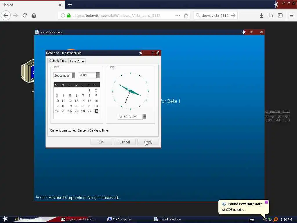
Task: Close the Date and Time Properties dialog
Action: click(158, 53)
